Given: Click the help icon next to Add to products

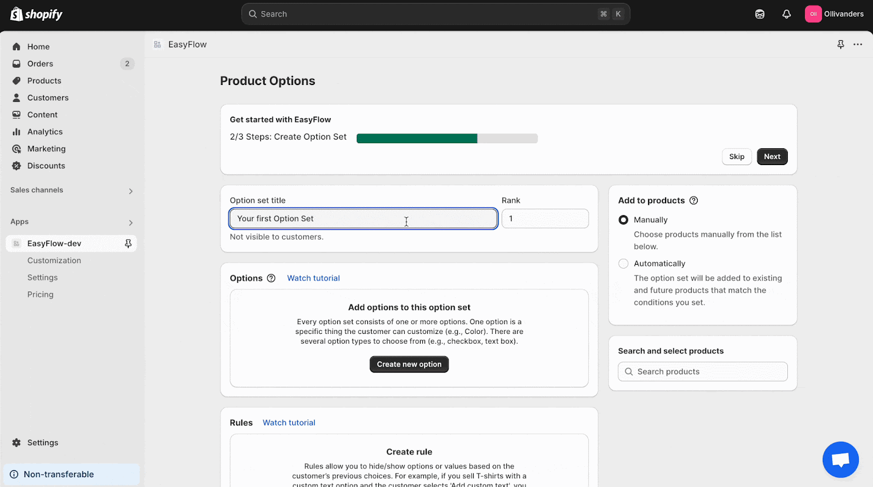Looking at the screenshot, I should click(x=693, y=200).
